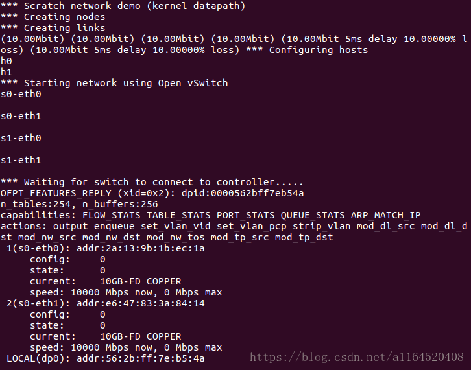Viewport: 471px width, 370px height.
Task: Click the s0-eth1 interface line
Action: tap(21, 116)
